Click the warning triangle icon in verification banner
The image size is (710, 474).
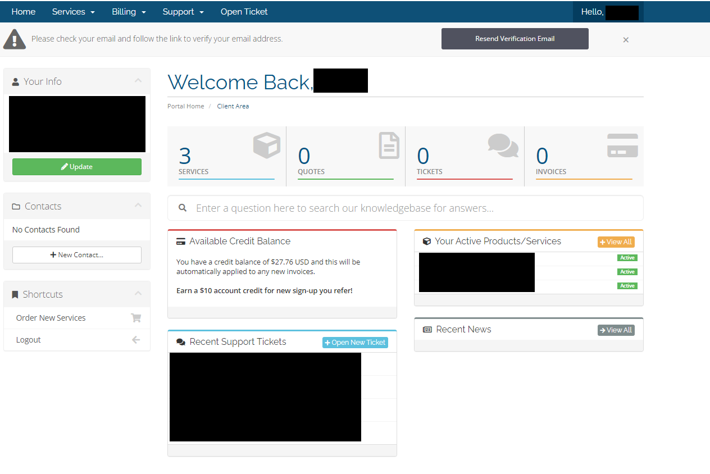pos(15,39)
